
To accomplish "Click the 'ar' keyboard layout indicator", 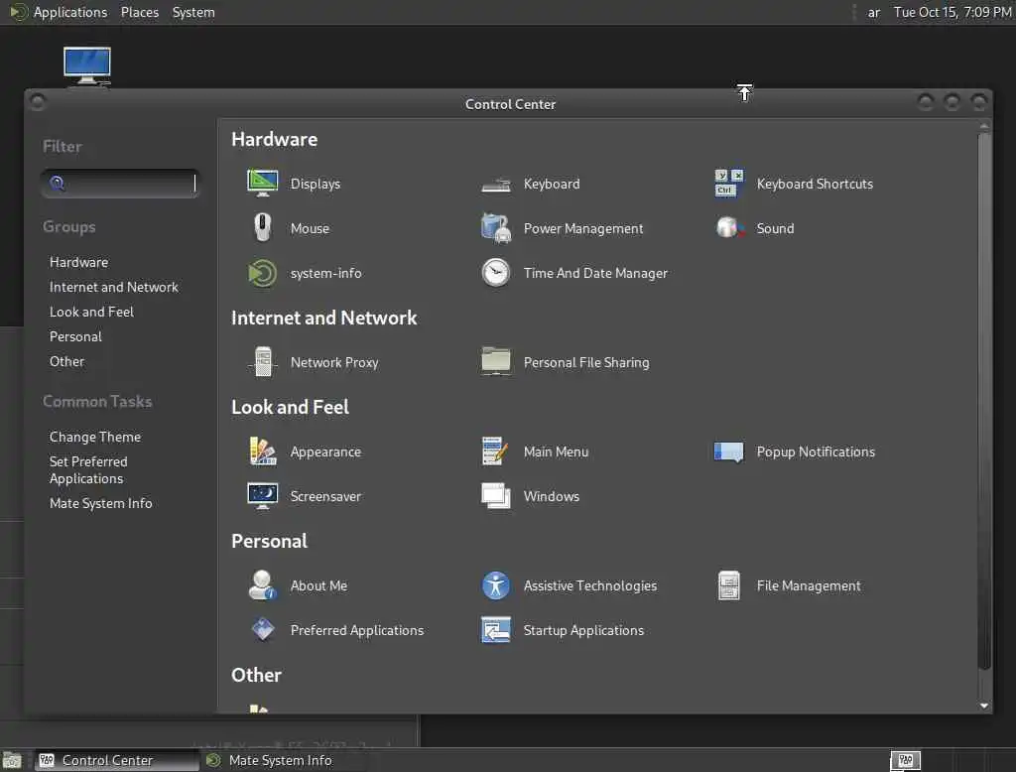I will [x=873, y=12].
